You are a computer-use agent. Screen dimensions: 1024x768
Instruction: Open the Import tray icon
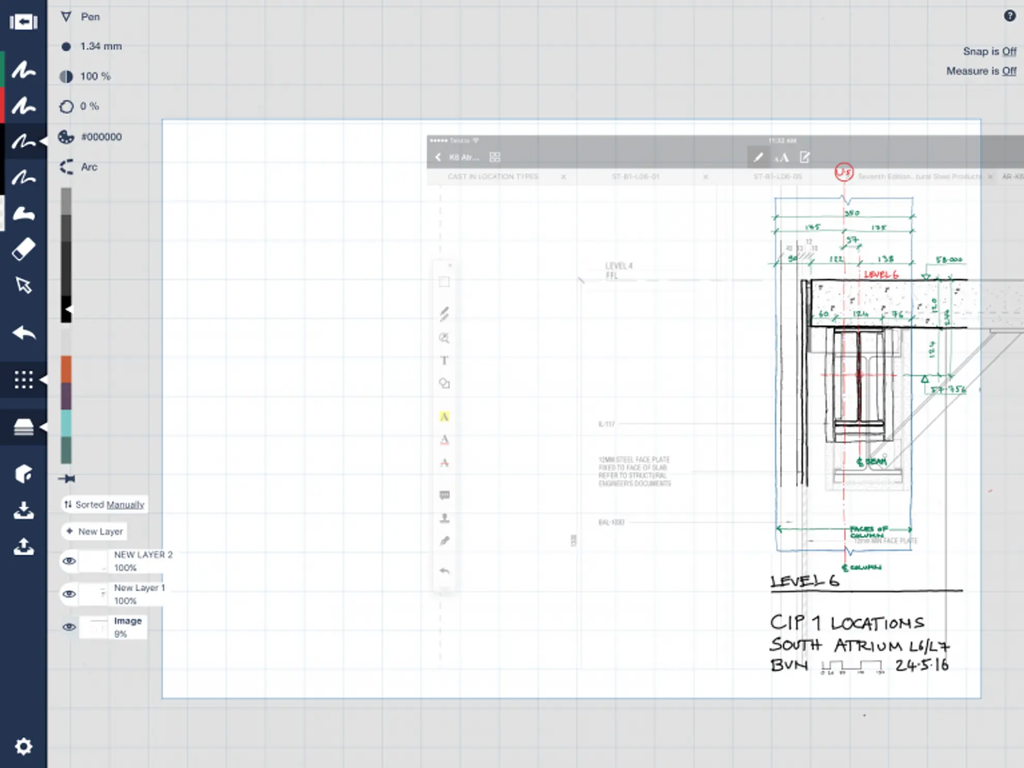click(x=23, y=510)
